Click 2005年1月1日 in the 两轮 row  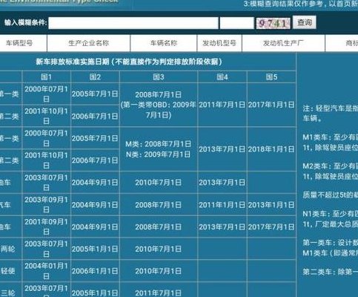coord(95,249)
